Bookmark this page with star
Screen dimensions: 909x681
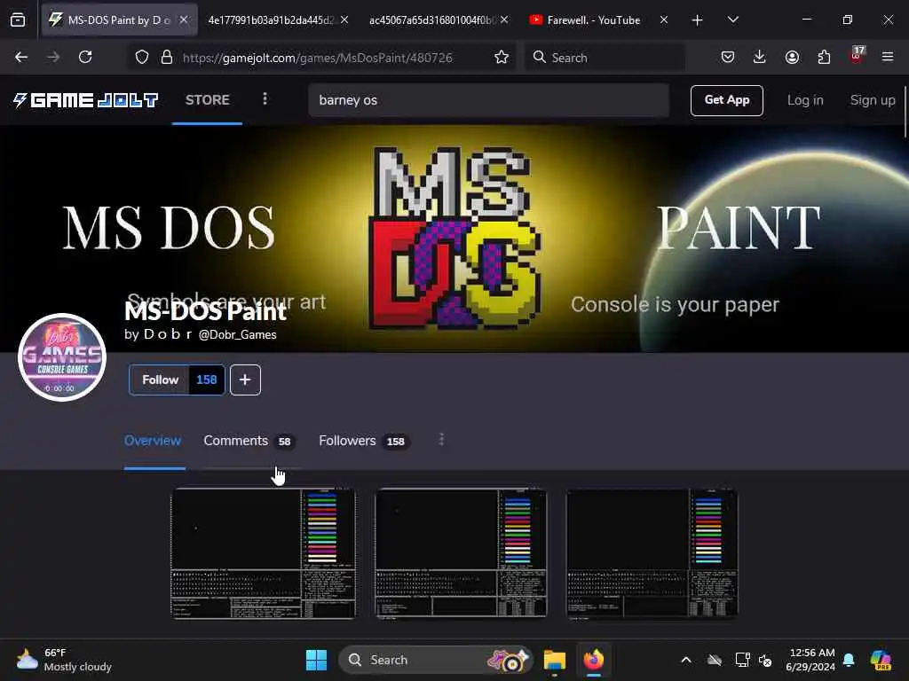tap(502, 58)
